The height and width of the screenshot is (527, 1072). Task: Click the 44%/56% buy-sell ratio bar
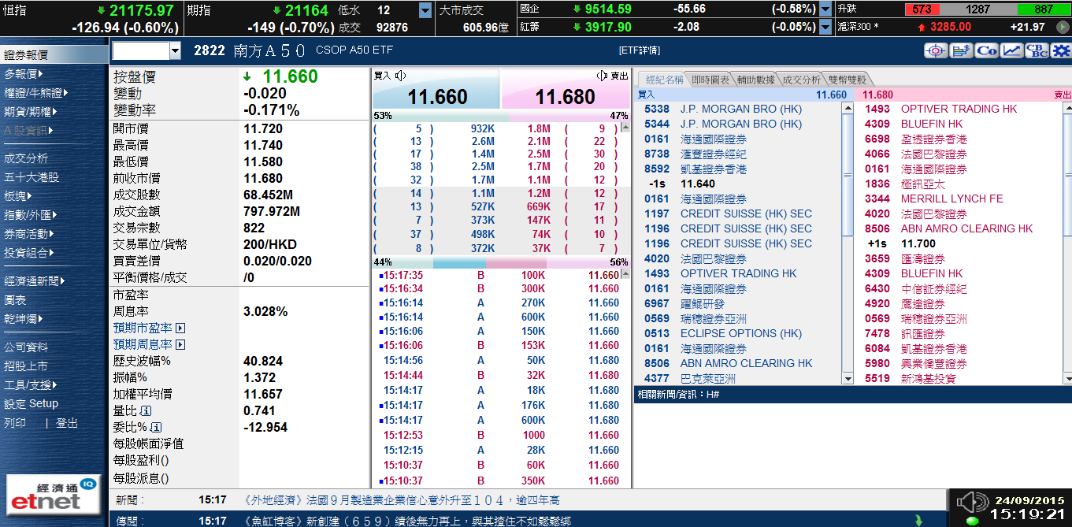pyautogui.click(x=501, y=262)
